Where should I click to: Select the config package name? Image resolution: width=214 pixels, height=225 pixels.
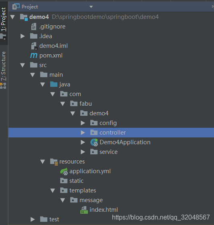[x=108, y=123]
